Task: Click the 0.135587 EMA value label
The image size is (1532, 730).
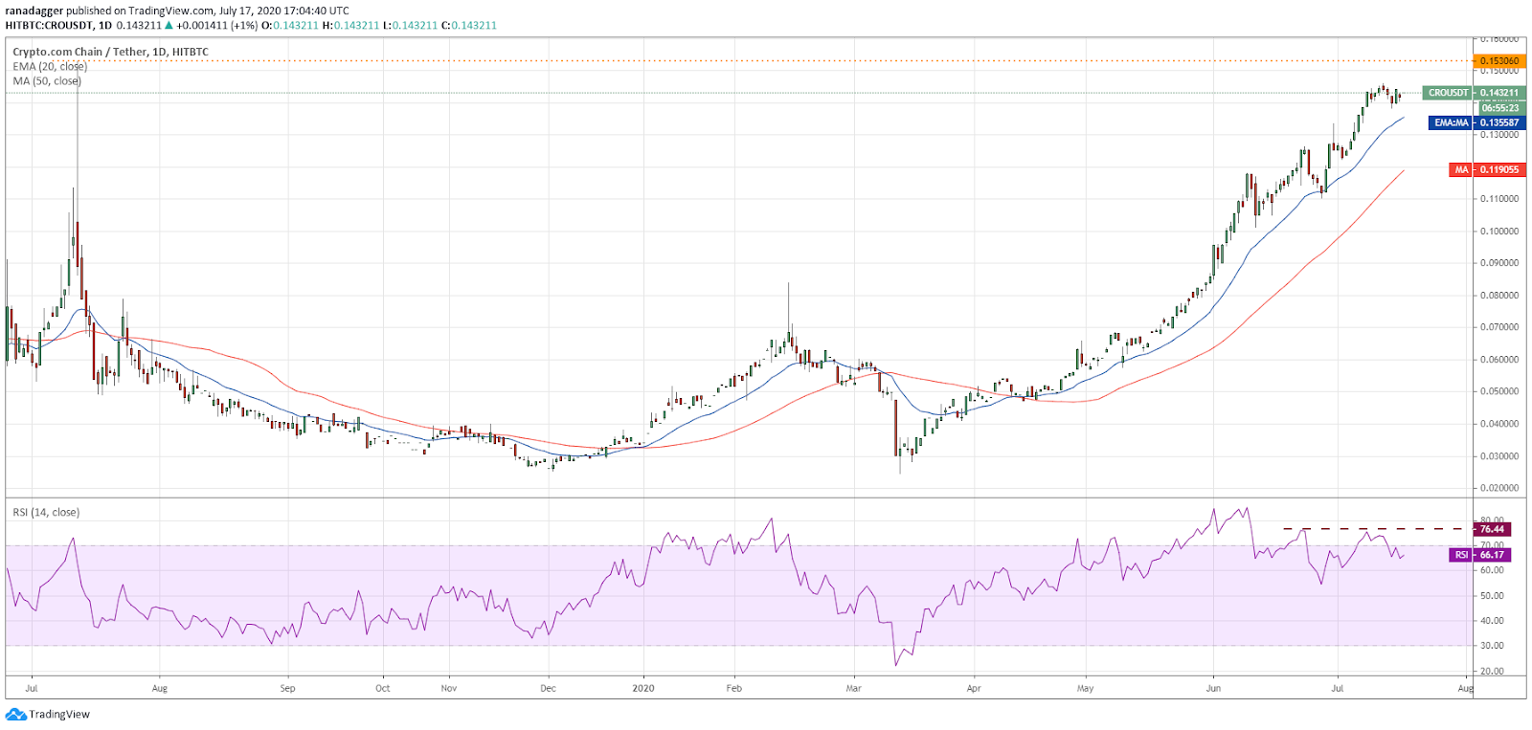Action: click(x=1499, y=122)
